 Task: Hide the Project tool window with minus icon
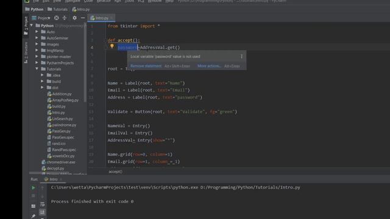(x=83, y=18)
